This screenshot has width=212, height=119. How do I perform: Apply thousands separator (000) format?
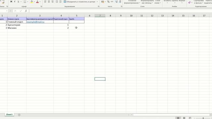point(112,2)
